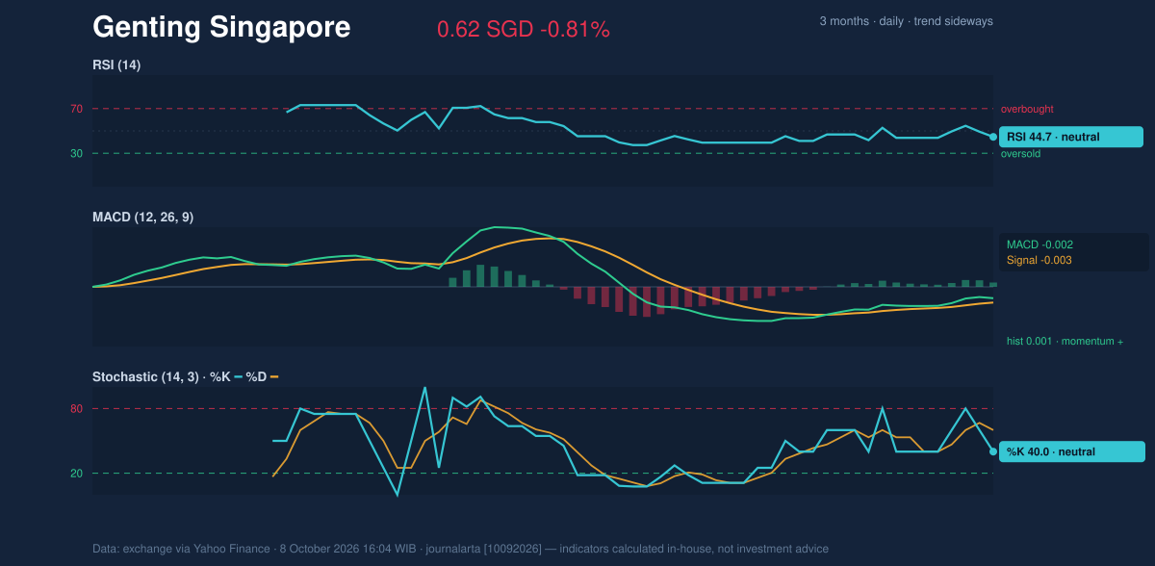The image size is (1155, 566).
Task: Click the %K 40.0 · neutral badge
Action: [x=1072, y=451]
